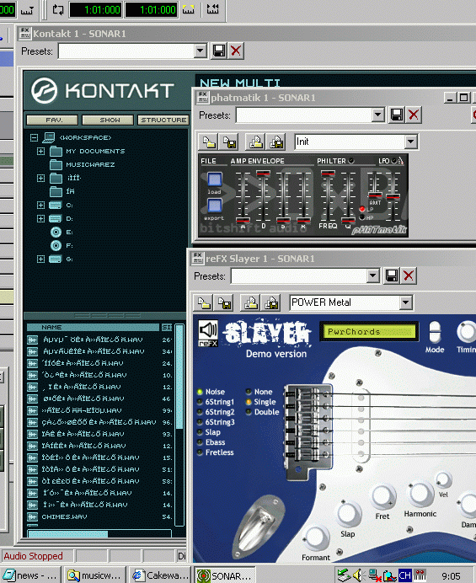Switch to the musicw... taskbar window
The height and width of the screenshot is (583, 476).
94,575
